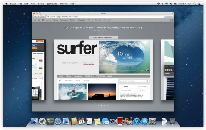This screenshot has width=206, height=130.
Task: Launch Safari compass icon in Dock
Action: [58, 121]
